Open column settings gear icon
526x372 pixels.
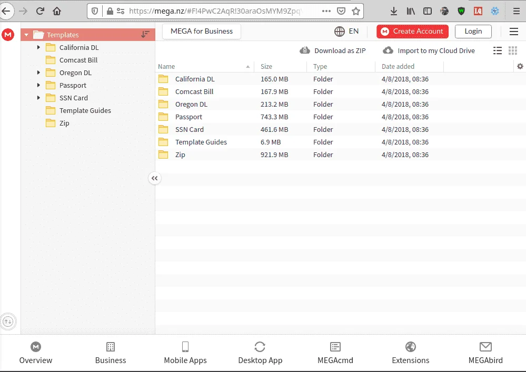tap(520, 66)
